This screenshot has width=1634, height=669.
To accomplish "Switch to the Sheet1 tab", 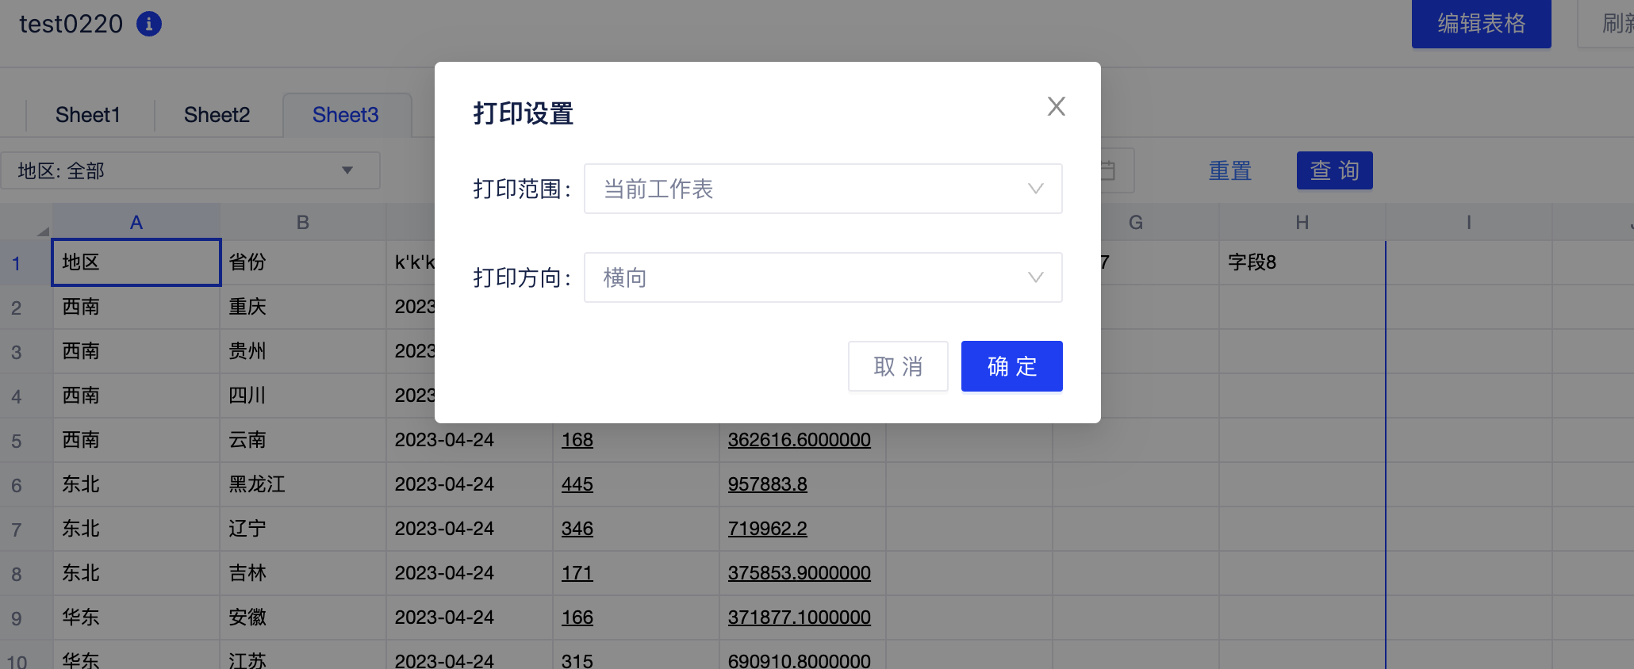I will click(x=87, y=115).
